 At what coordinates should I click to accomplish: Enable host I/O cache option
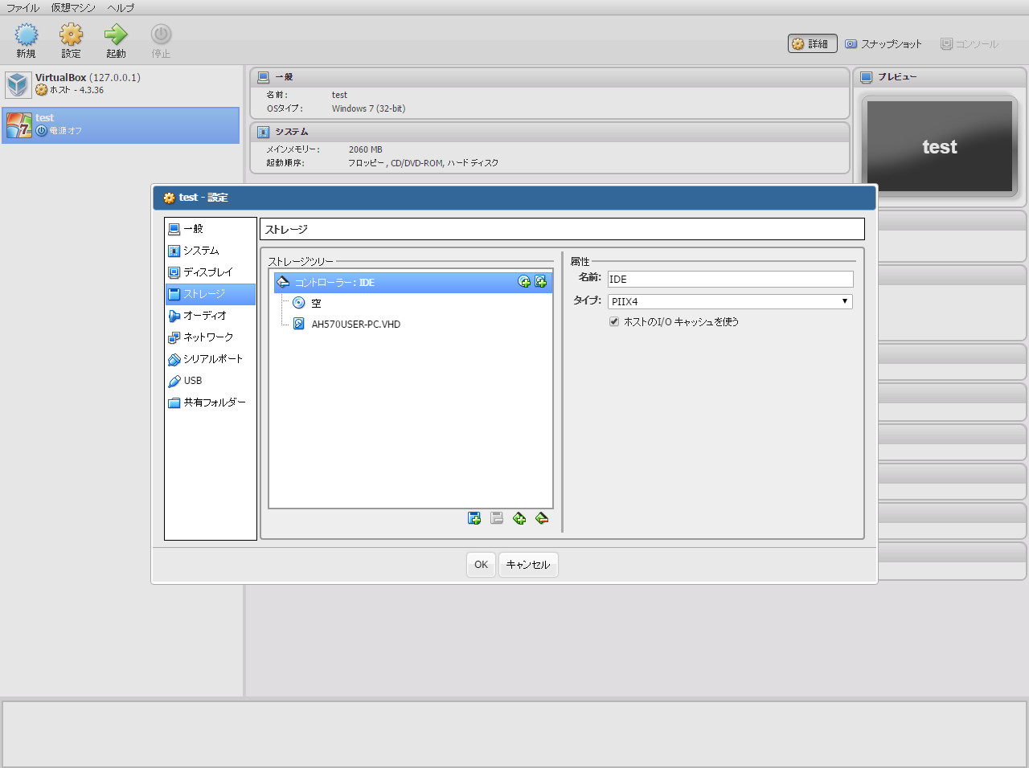coord(614,321)
